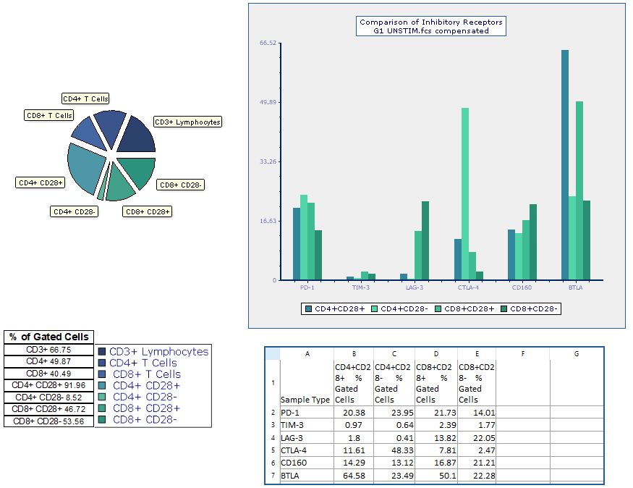The image size is (633, 488).
Task: Click the CD8+ T Cells pie label
Action: pos(49,115)
